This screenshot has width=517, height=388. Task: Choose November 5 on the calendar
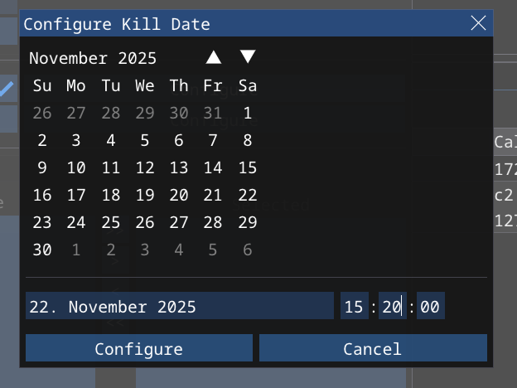145,140
